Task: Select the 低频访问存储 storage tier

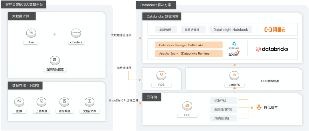Action: [223, 109]
